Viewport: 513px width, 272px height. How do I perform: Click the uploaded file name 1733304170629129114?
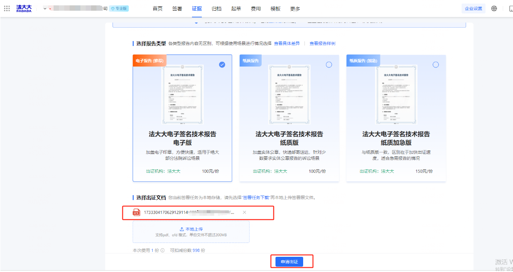189,213
